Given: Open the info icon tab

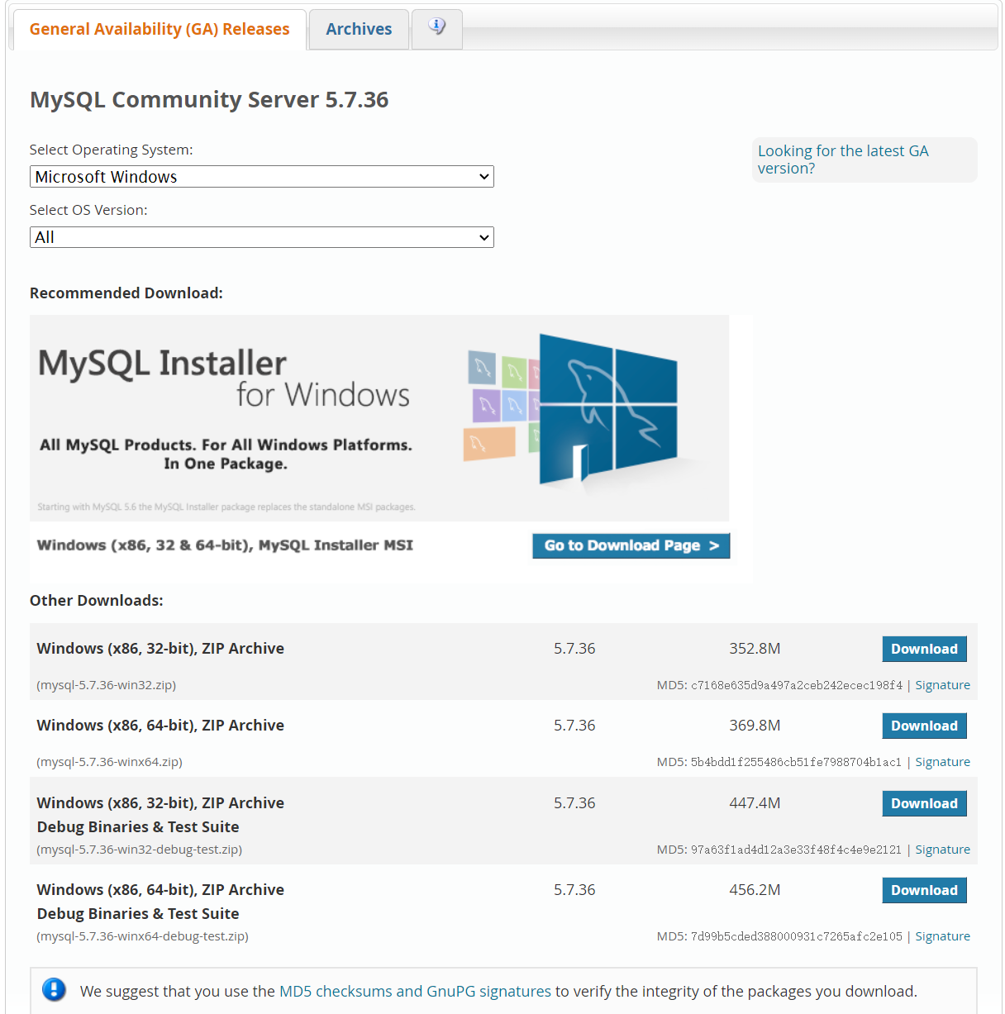Looking at the screenshot, I should tap(436, 29).
